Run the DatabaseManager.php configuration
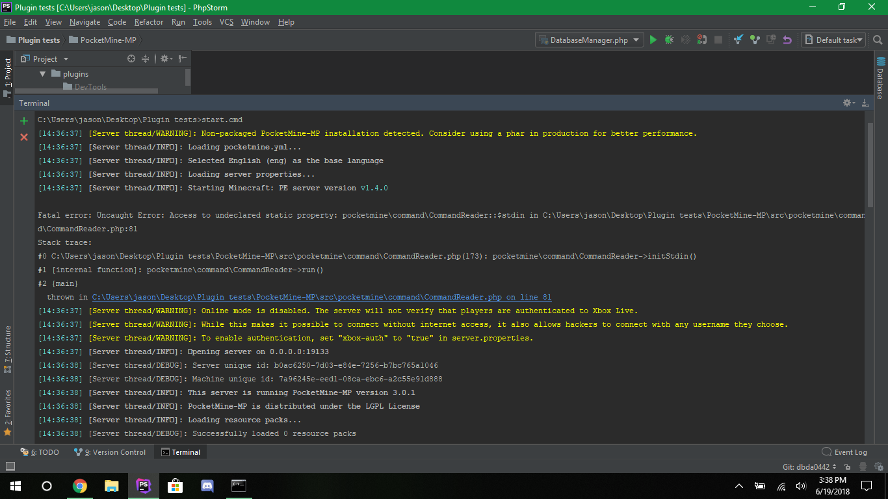This screenshot has height=499, width=888. 653,40
